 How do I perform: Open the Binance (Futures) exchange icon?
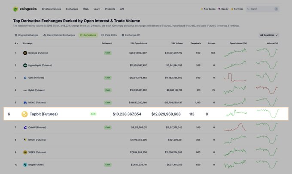coord(25,53)
